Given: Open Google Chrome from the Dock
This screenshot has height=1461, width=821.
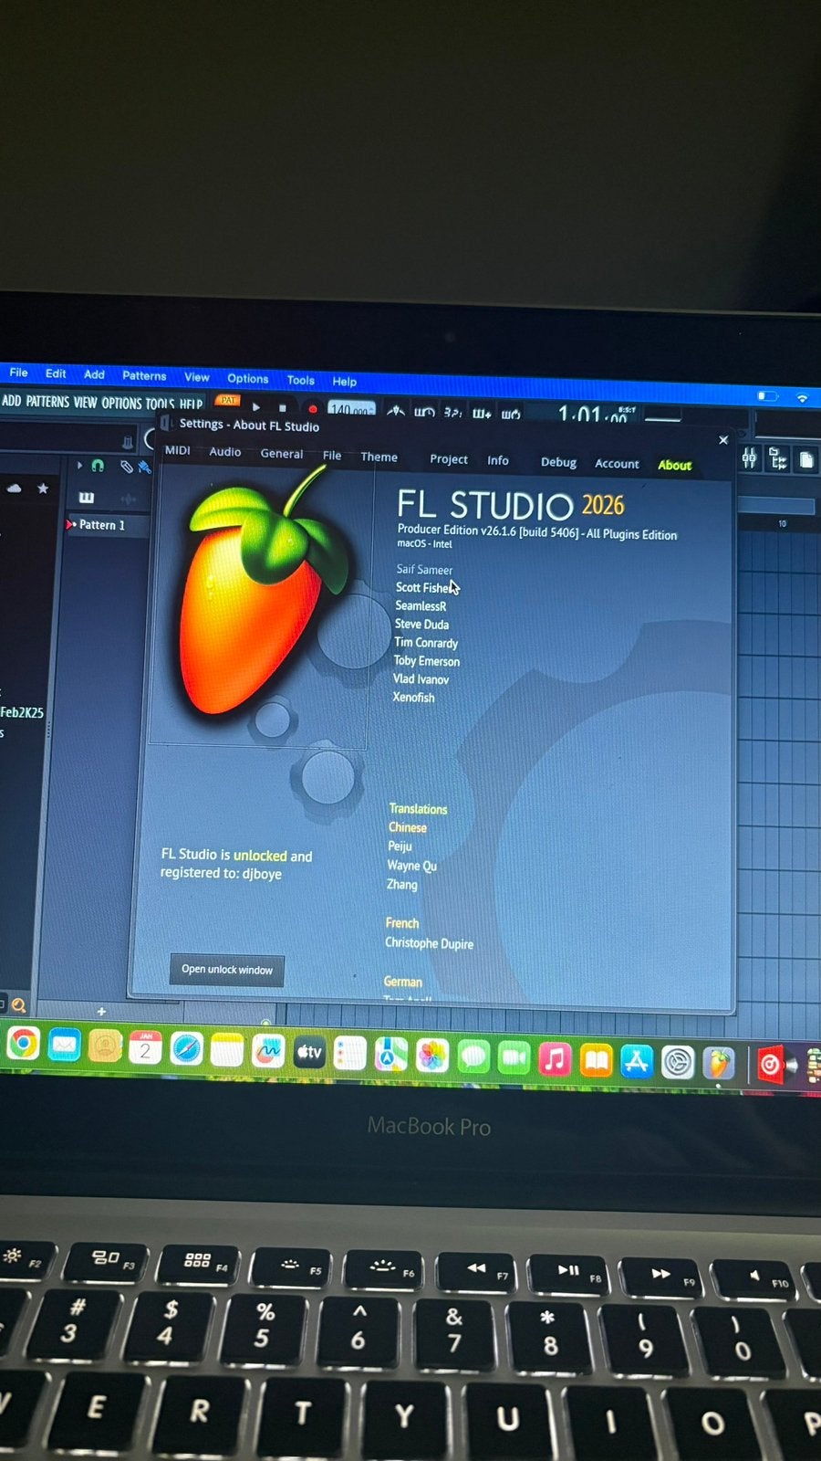Looking at the screenshot, I should (x=23, y=1043).
